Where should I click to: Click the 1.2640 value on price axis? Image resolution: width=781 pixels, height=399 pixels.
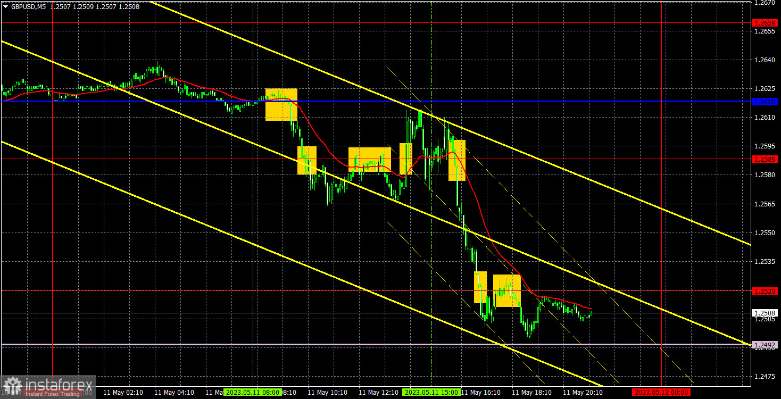click(765, 60)
